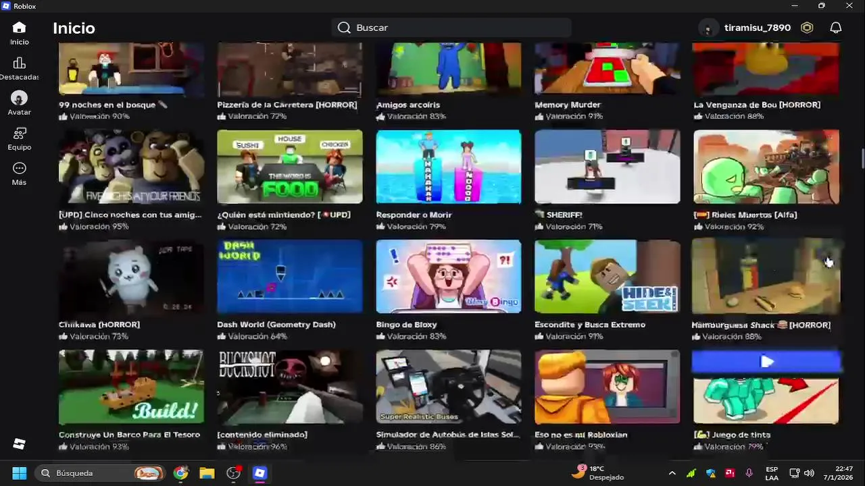Click Responder o Morir title text
The width and height of the screenshot is (865, 486).
pos(414,215)
